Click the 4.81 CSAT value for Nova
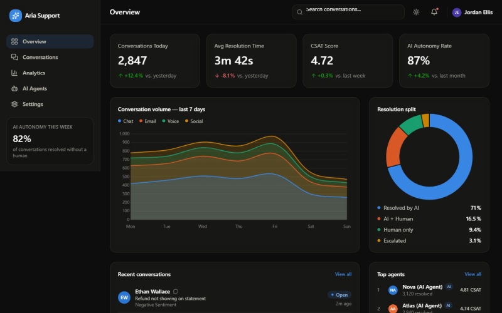Image resolution: width=502 pixels, height=313 pixels. [470, 290]
